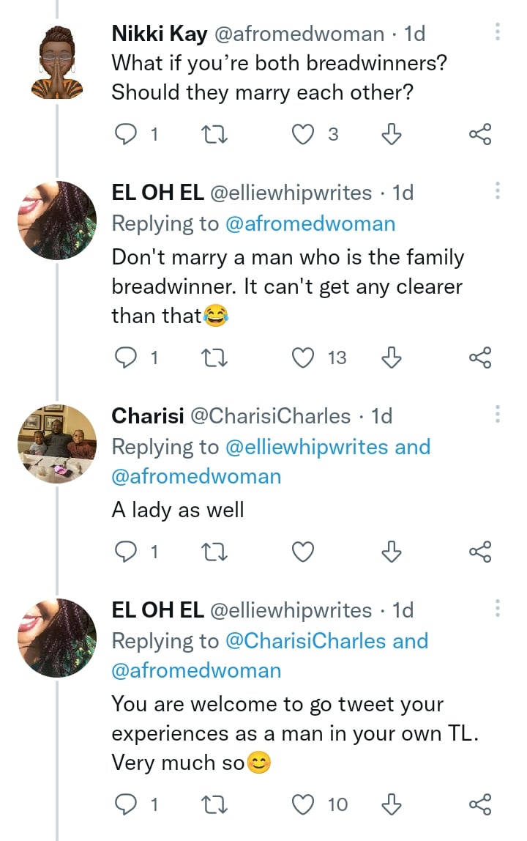Share the 'You are welcome' tweet

pos(479,805)
